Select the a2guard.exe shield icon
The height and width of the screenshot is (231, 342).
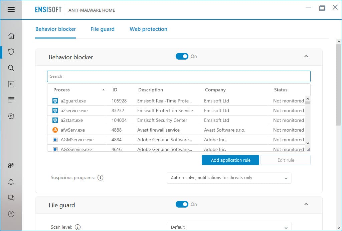pos(55,101)
